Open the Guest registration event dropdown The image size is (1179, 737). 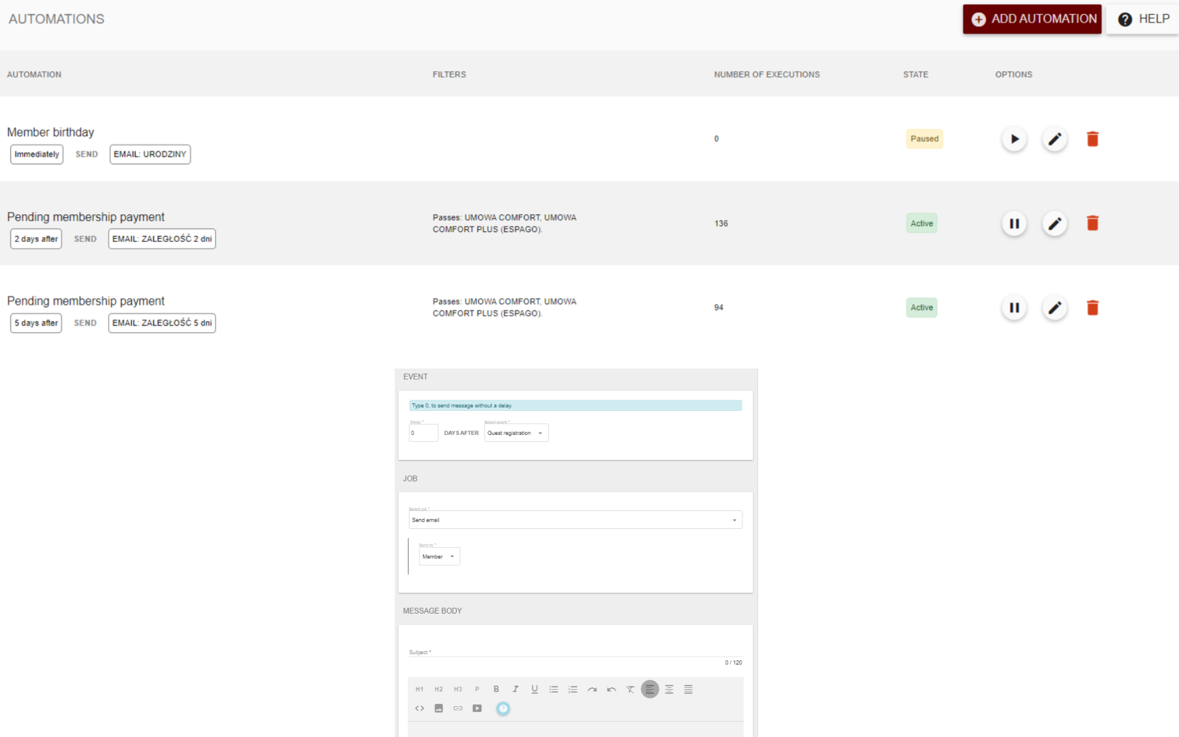click(x=516, y=433)
